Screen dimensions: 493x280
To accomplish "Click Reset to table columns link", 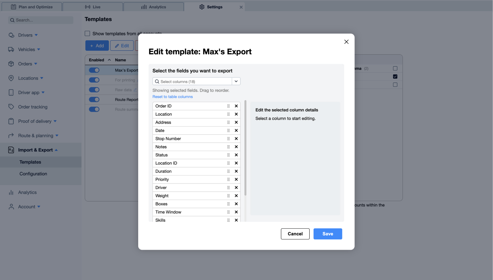I will click(173, 97).
